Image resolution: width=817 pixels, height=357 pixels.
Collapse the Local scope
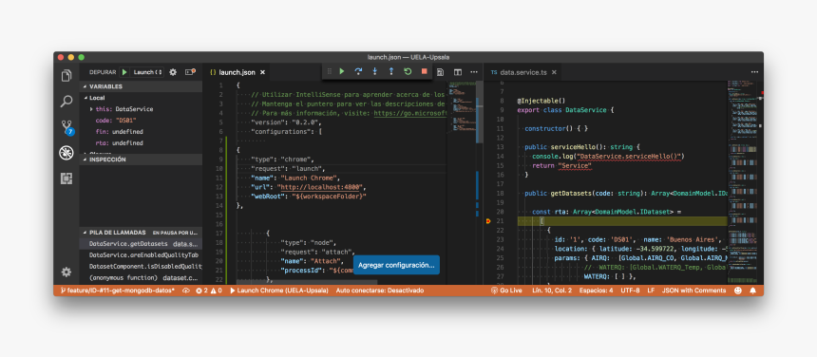tap(141, 98)
